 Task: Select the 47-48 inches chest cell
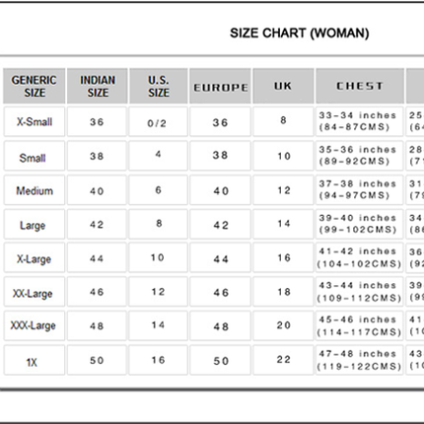(x=359, y=360)
